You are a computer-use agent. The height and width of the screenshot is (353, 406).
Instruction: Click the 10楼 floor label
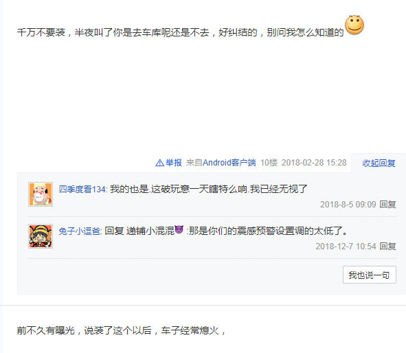(x=269, y=163)
